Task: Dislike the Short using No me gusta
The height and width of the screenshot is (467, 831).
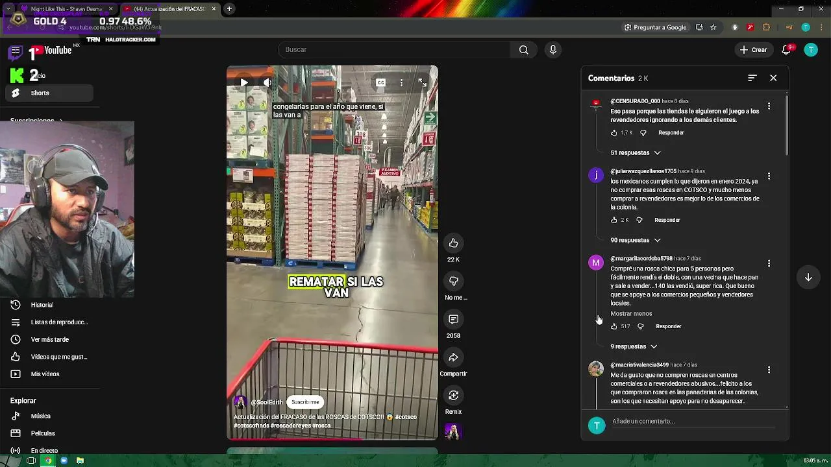Action: (453, 281)
